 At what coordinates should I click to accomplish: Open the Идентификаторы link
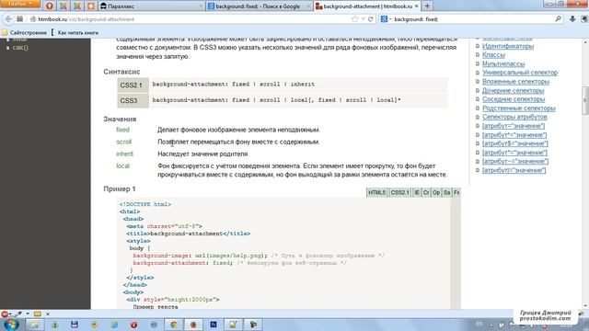click(x=508, y=46)
